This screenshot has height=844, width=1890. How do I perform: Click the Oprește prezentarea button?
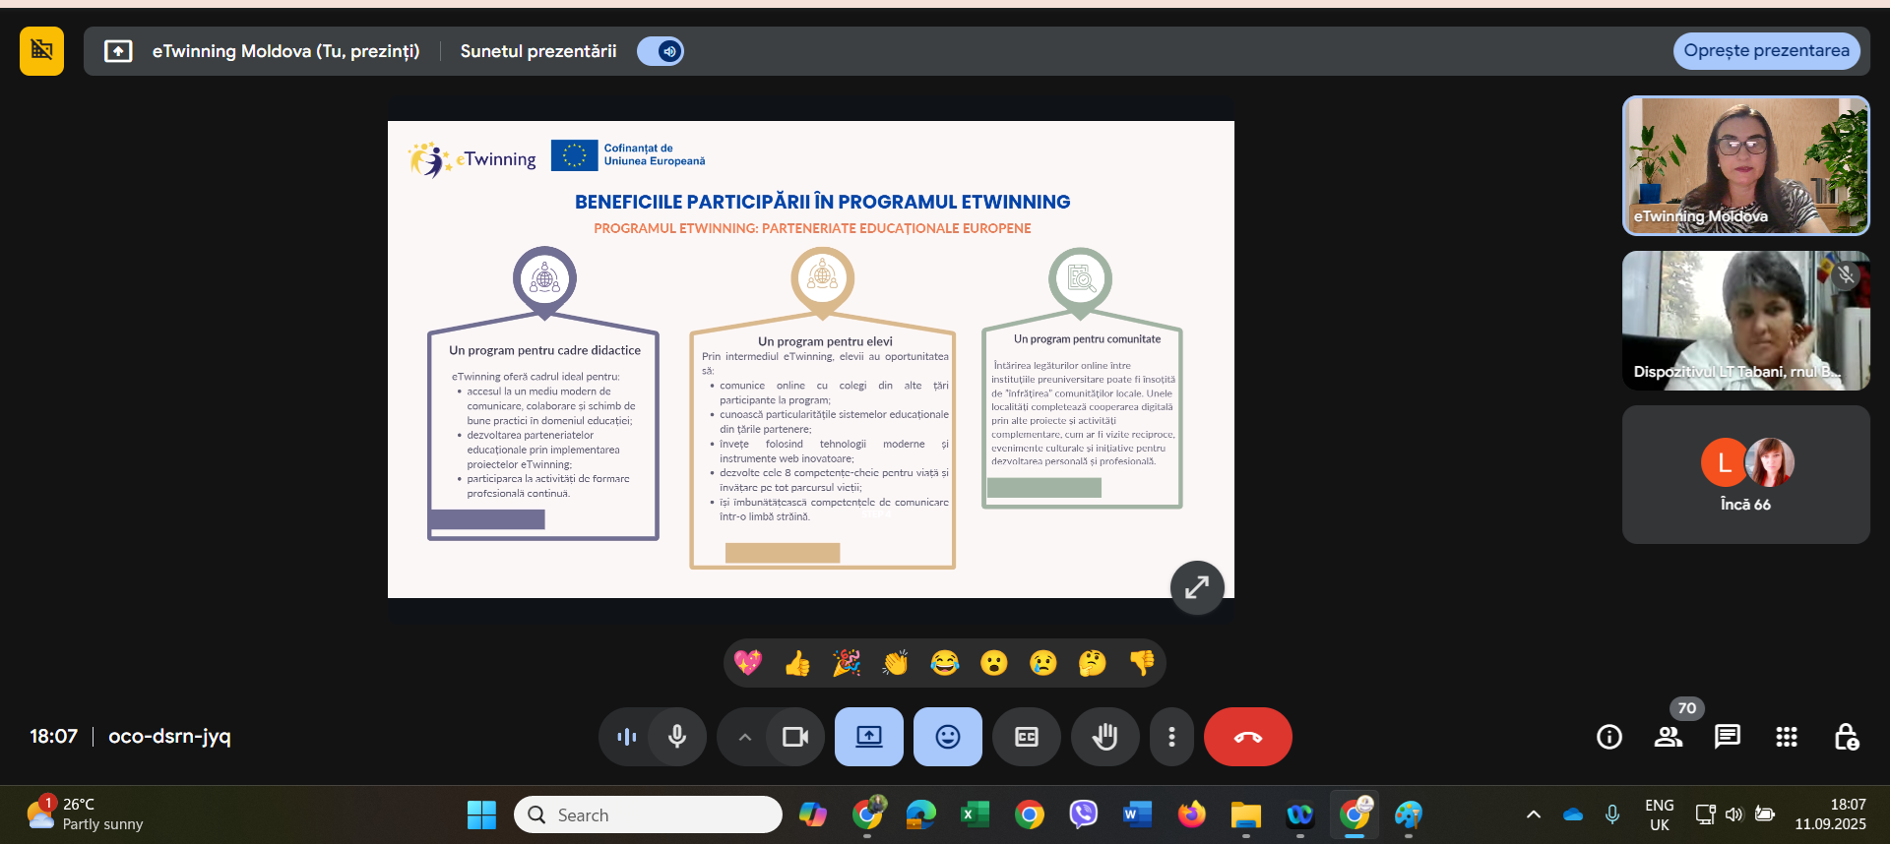pos(1766,51)
